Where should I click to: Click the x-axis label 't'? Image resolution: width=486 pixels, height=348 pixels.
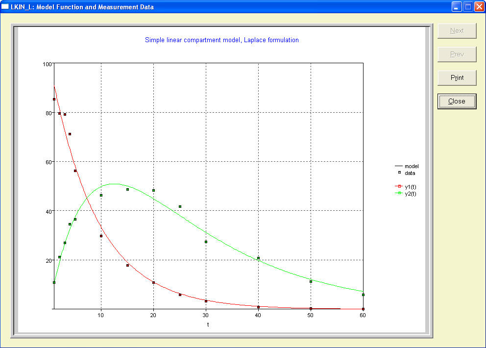click(208, 324)
